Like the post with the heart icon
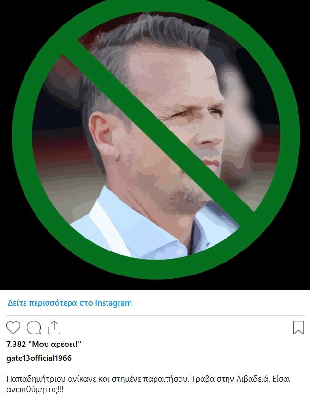The height and width of the screenshot is (394, 310). click(x=13, y=327)
